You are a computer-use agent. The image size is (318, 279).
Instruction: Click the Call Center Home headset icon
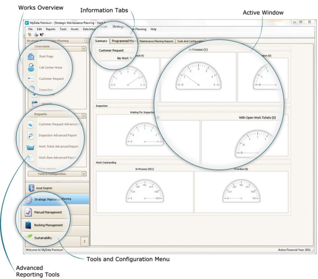coord(31,67)
